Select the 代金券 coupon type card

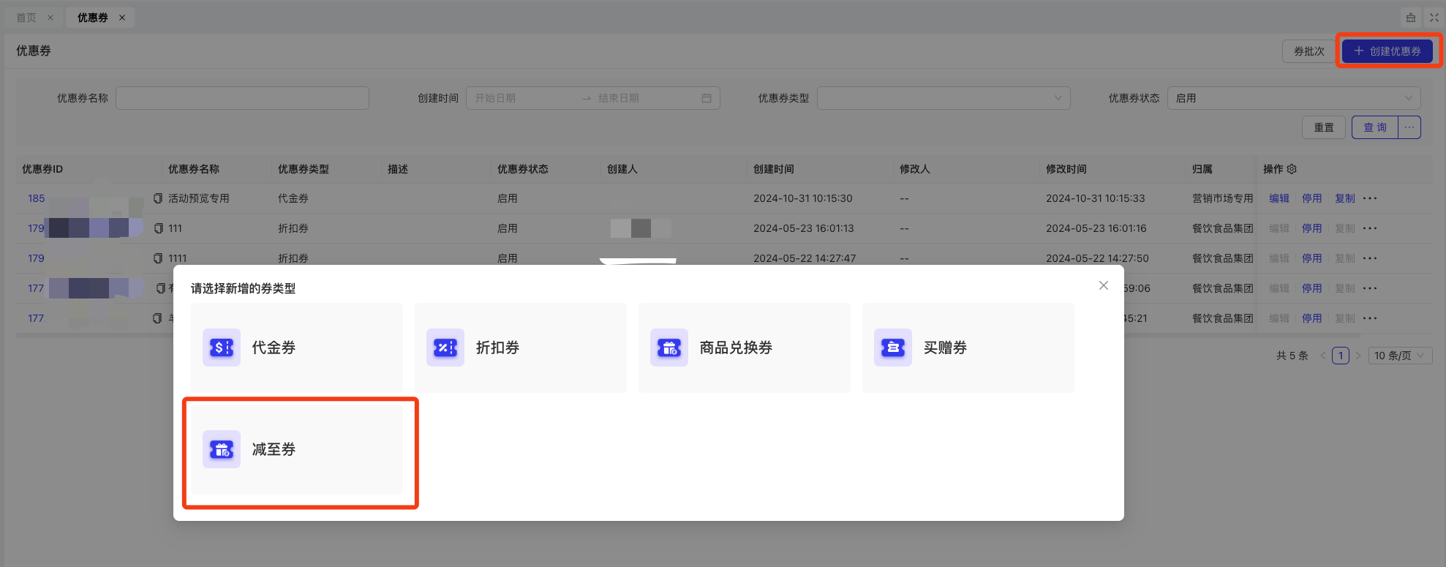tap(297, 348)
